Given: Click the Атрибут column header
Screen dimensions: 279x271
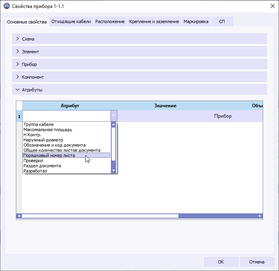Looking at the screenshot, I should click(x=70, y=106).
